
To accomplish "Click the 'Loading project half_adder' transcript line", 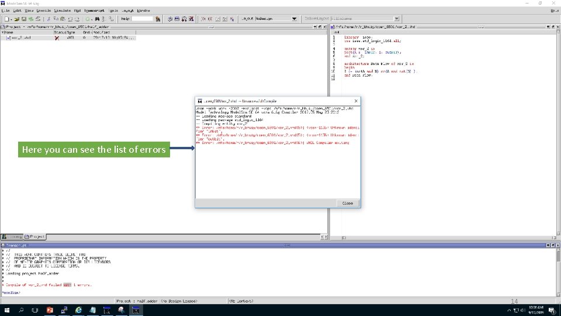I will (32, 273).
